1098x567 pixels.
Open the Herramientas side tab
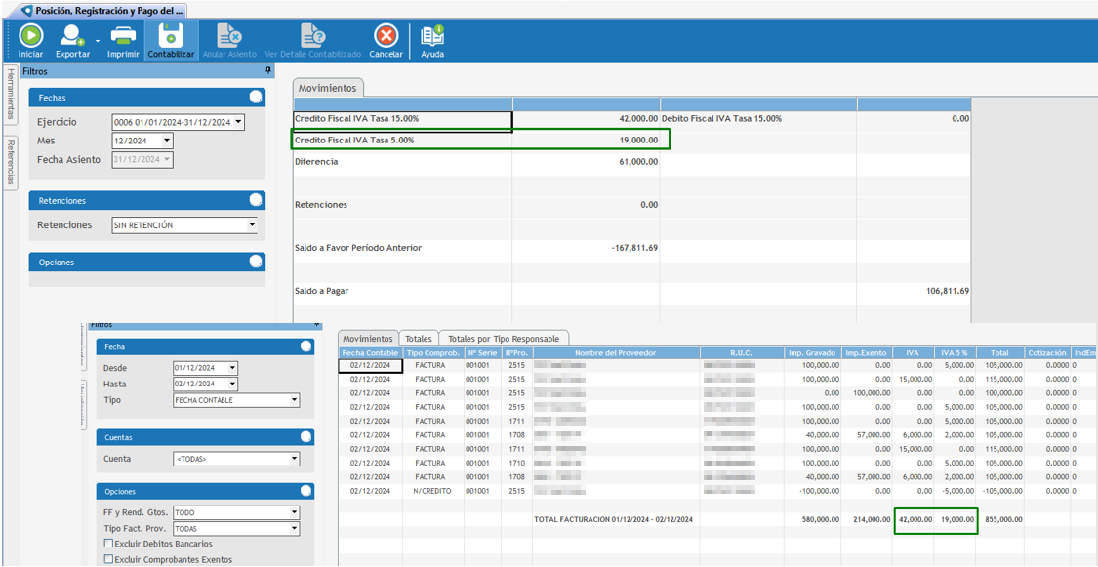coord(10,96)
